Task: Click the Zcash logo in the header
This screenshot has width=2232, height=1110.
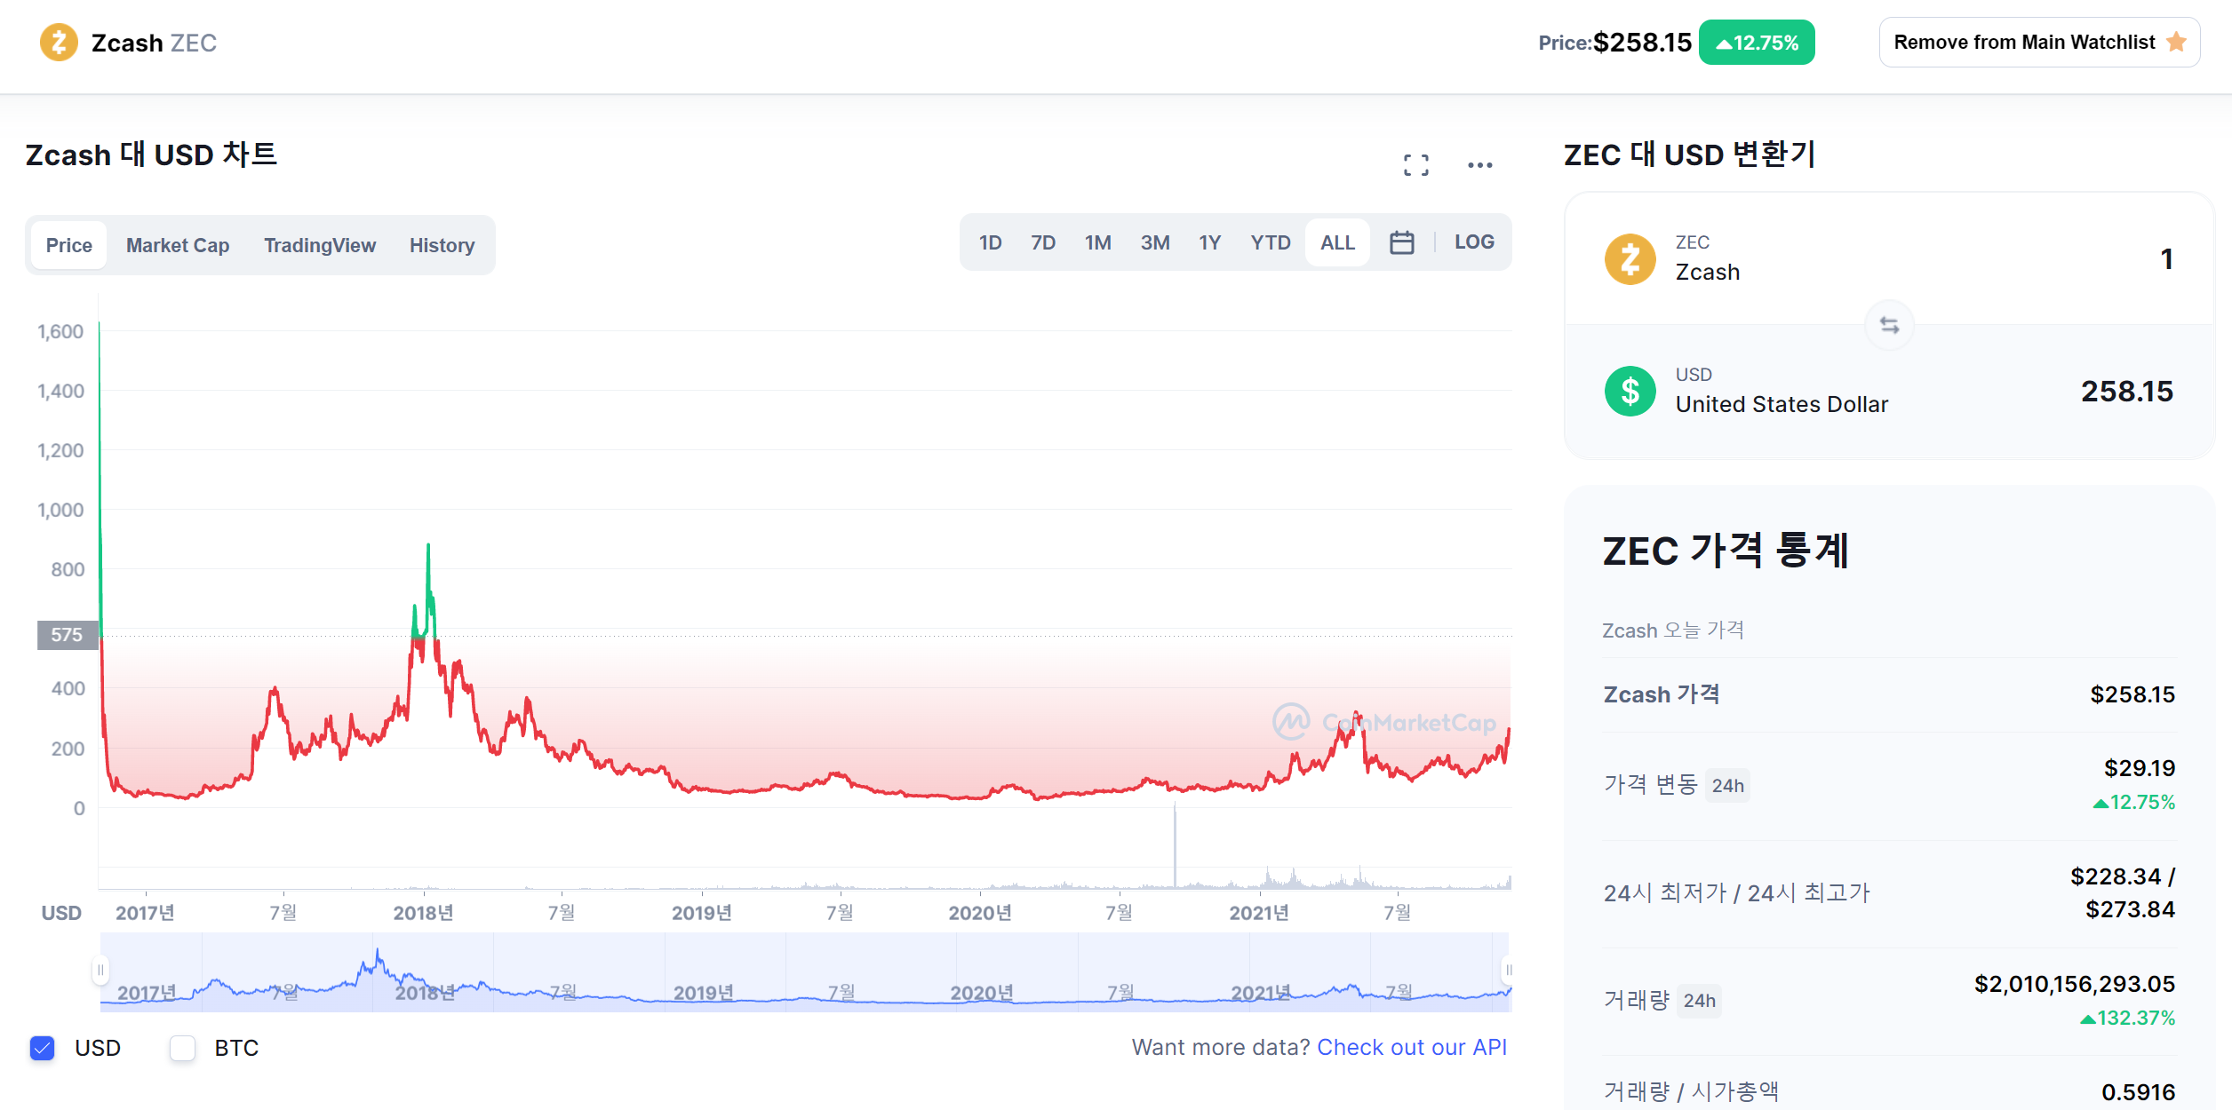Action: (x=59, y=43)
